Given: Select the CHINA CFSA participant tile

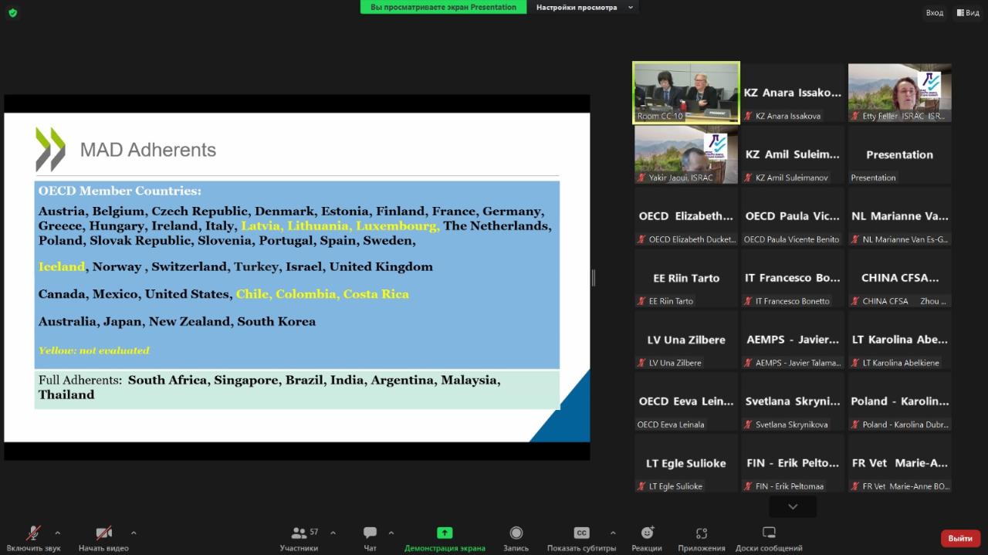Looking at the screenshot, I should click(x=900, y=278).
